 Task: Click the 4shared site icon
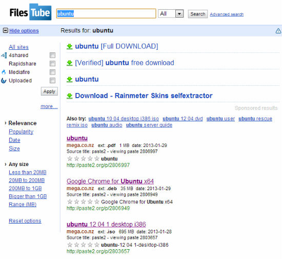pos(4,55)
